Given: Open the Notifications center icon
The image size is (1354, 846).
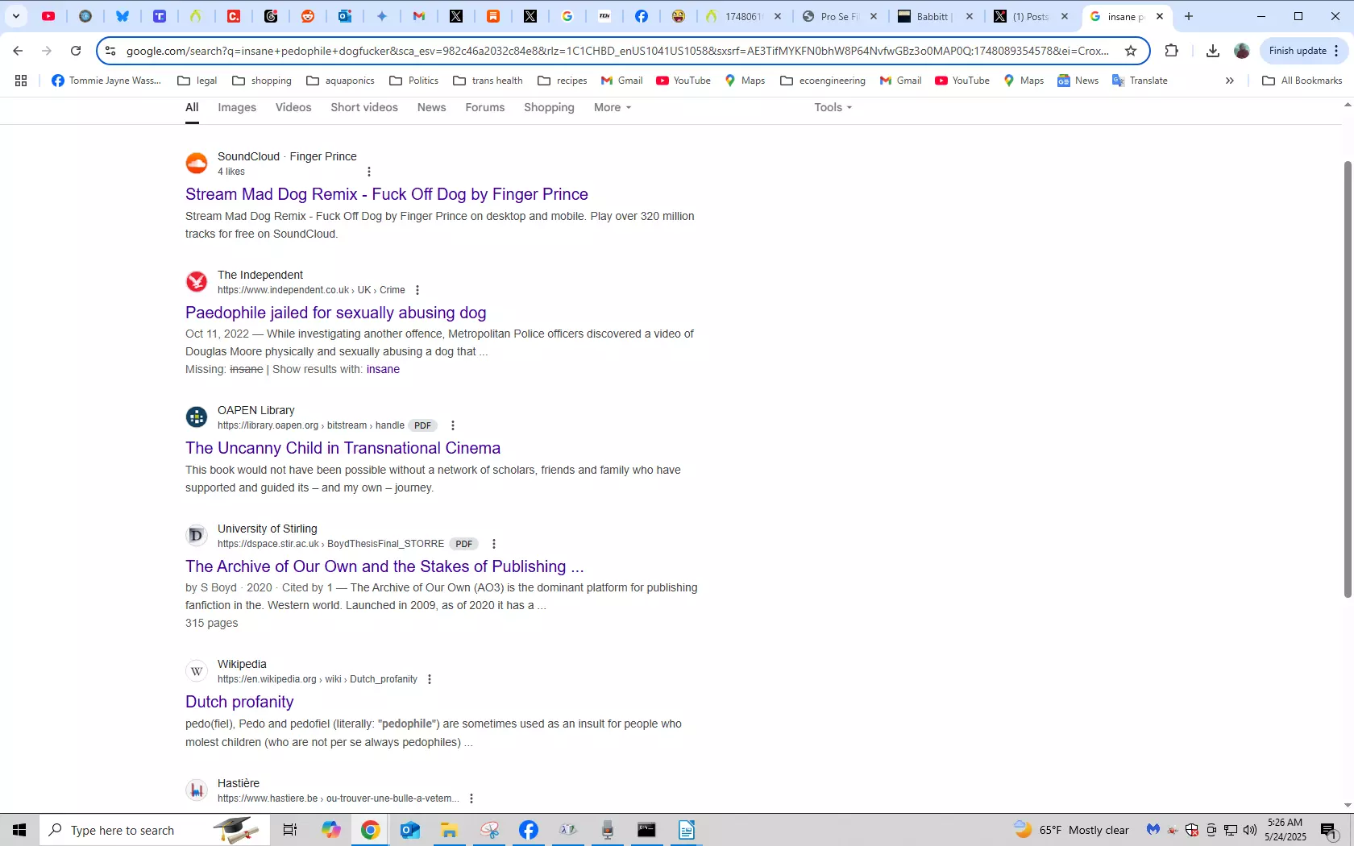Looking at the screenshot, I should pyautogui.click(x=1329, y=830).
